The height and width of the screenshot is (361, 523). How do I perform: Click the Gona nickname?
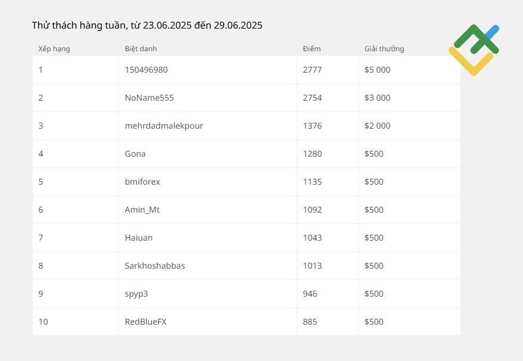tap(135, 154)
